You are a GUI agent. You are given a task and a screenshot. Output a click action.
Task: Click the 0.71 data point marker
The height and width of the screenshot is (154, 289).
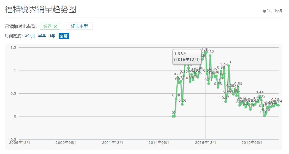pyautogui.click(x=208, y=84)
